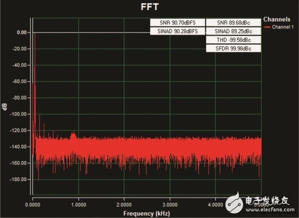This screenshot has height=218, width=299.
Task: Select the Channels legend header
Action: 278,19
